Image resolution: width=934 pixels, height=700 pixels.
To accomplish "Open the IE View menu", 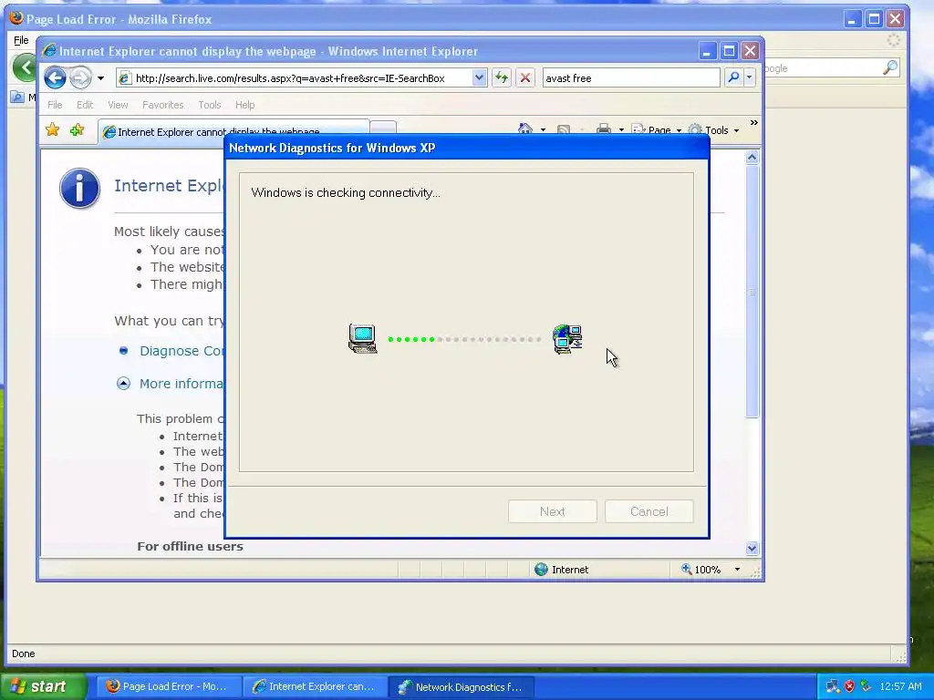I will [x=118, y=105].
